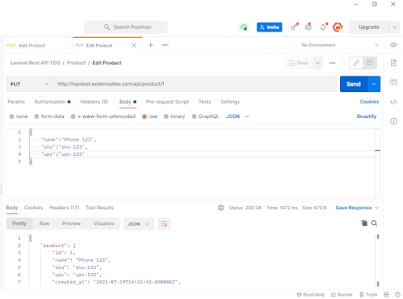
Task: Select the GraphQL body type
Action: (x=205, y=116)
